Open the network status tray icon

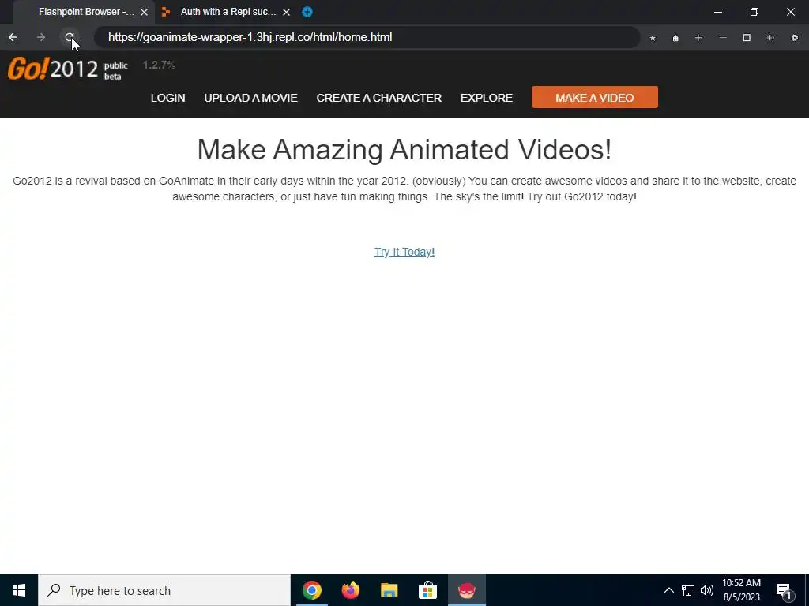(x=688, y=590)
